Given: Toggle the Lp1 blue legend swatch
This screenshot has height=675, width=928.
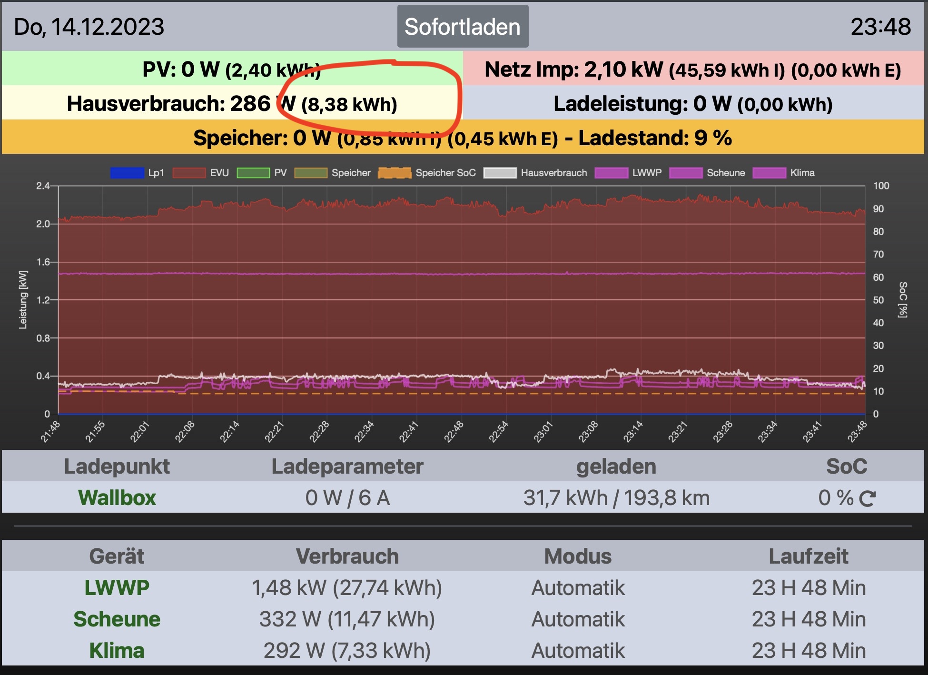Looking at the screenshot, I should 127,173.
